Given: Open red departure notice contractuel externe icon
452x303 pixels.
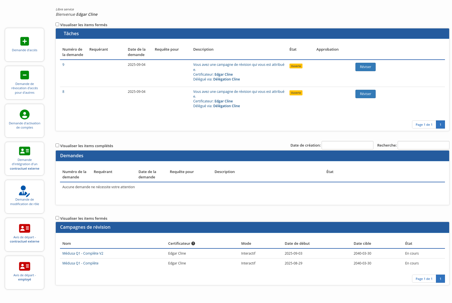Looking at the screenshot, I should [x=25, y=228].
